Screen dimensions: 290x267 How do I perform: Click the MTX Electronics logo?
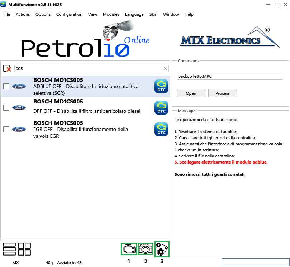click(230, 38)
